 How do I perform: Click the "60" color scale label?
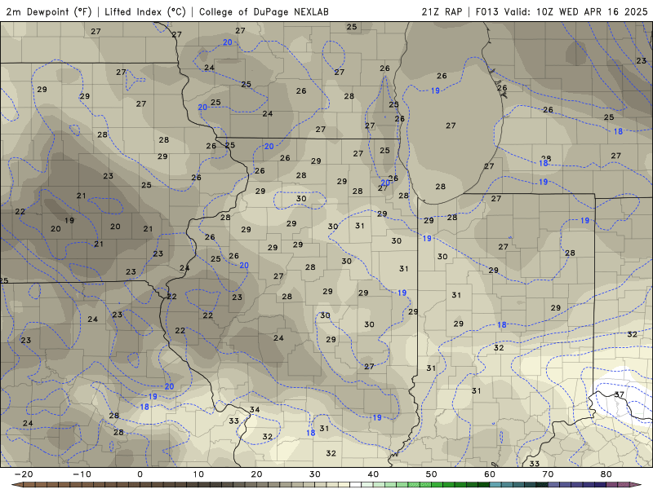click(x=490, y=474)
